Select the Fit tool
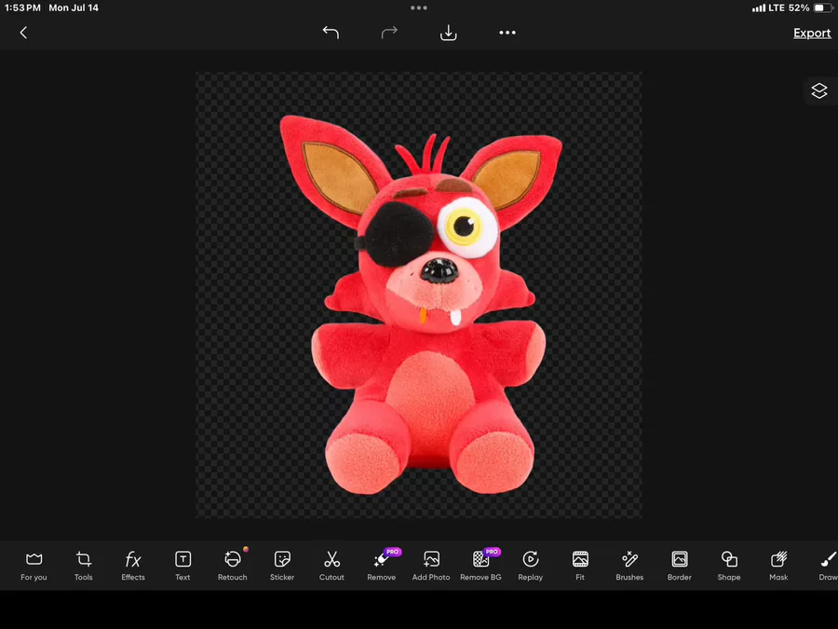The width and height of the screenshot is (838, 629). (580, 566)
